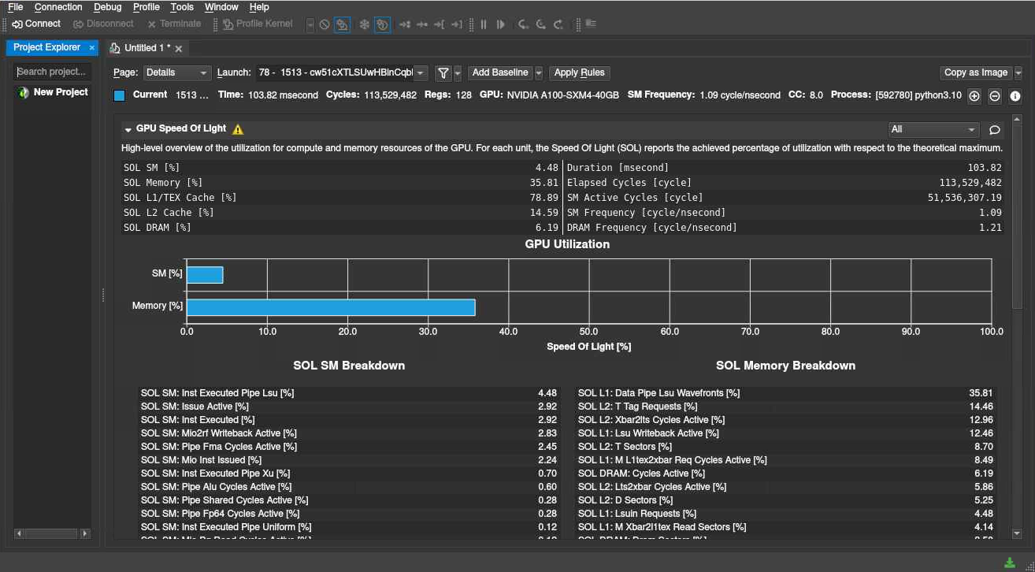Open the Launch kernel selection dropdown
Screen dimensions: 1035x572
click(x=342, y=72)
